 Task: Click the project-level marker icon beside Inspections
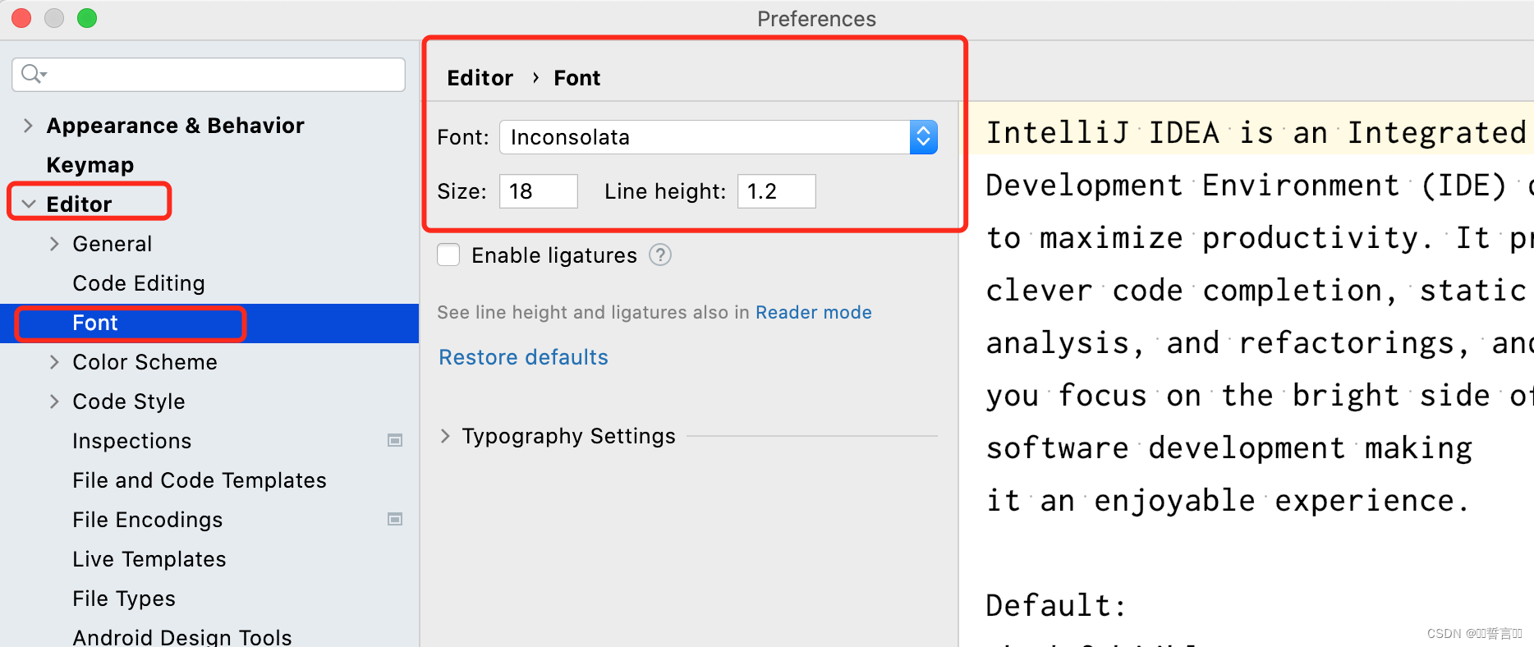click(395, 441)
